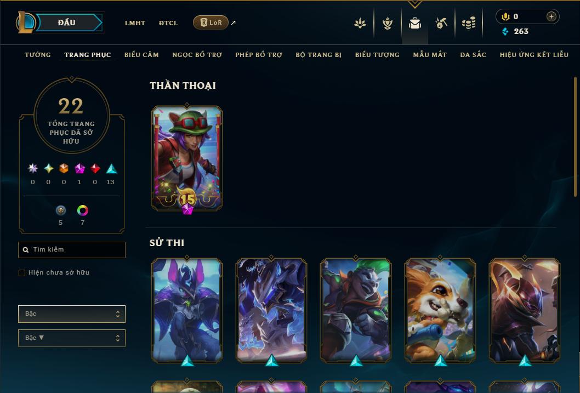Click the League of Legends logo icon
Screen dimensions: 580x393
pyautogui.click(x=25, y=22)
